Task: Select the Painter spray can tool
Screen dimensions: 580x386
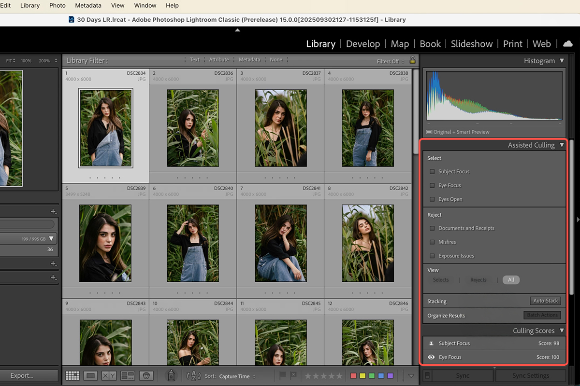Action: 171,375
